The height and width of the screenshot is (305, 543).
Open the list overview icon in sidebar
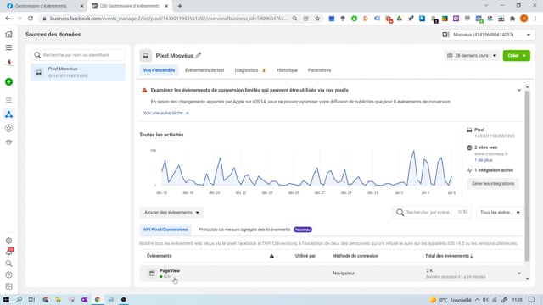click(9, 100)
